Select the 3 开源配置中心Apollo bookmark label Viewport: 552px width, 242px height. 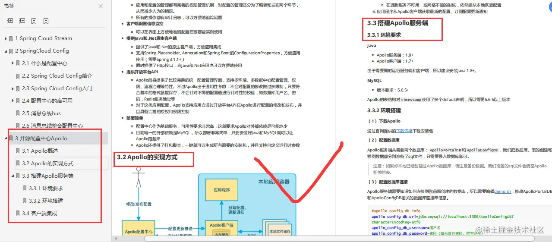[x=41, y=138]
